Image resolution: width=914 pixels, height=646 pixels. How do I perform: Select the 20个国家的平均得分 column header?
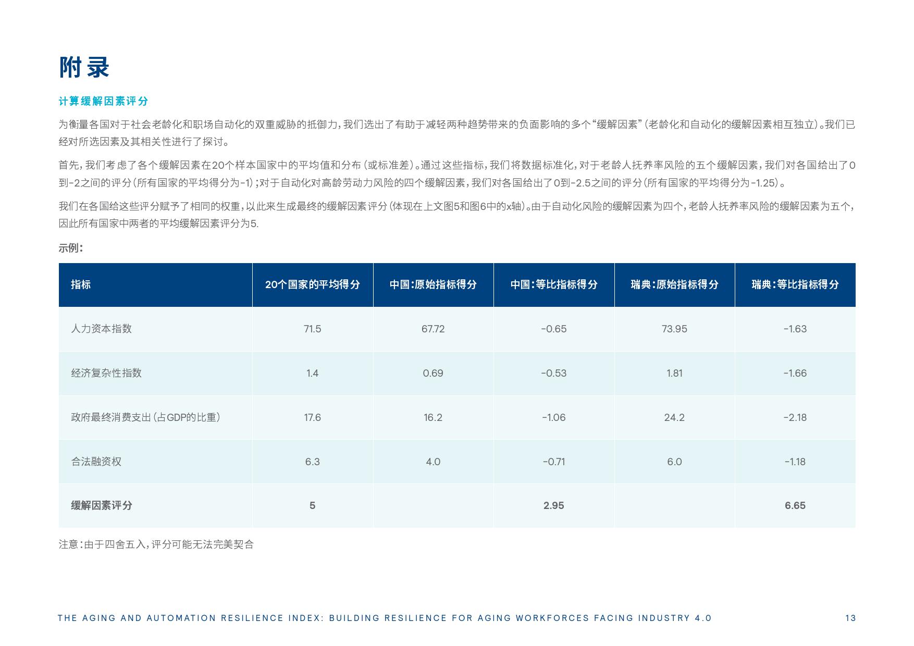point(312,284)
